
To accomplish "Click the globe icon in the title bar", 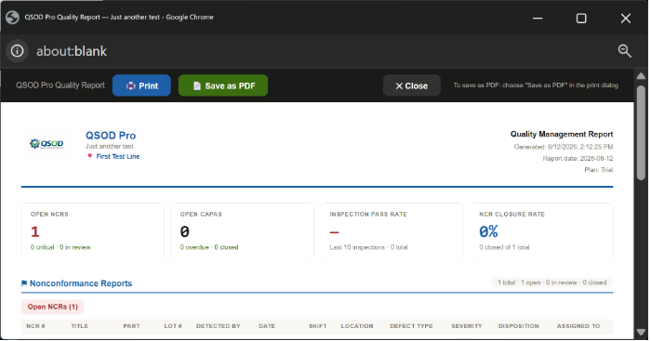I will tap(12, 18).
